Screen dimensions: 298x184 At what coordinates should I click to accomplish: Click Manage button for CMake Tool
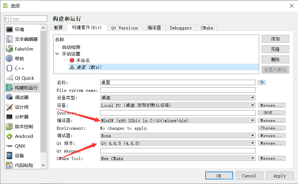(x=272, y=159)
